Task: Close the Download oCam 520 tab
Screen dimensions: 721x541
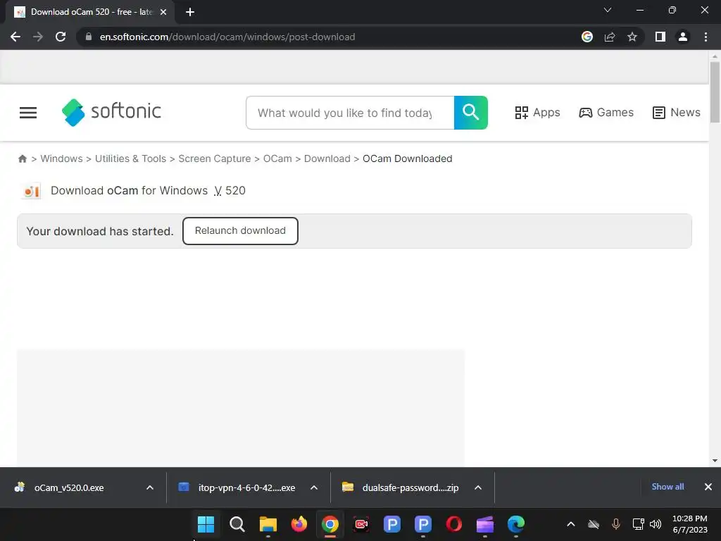Action: [x=163, y=12]
